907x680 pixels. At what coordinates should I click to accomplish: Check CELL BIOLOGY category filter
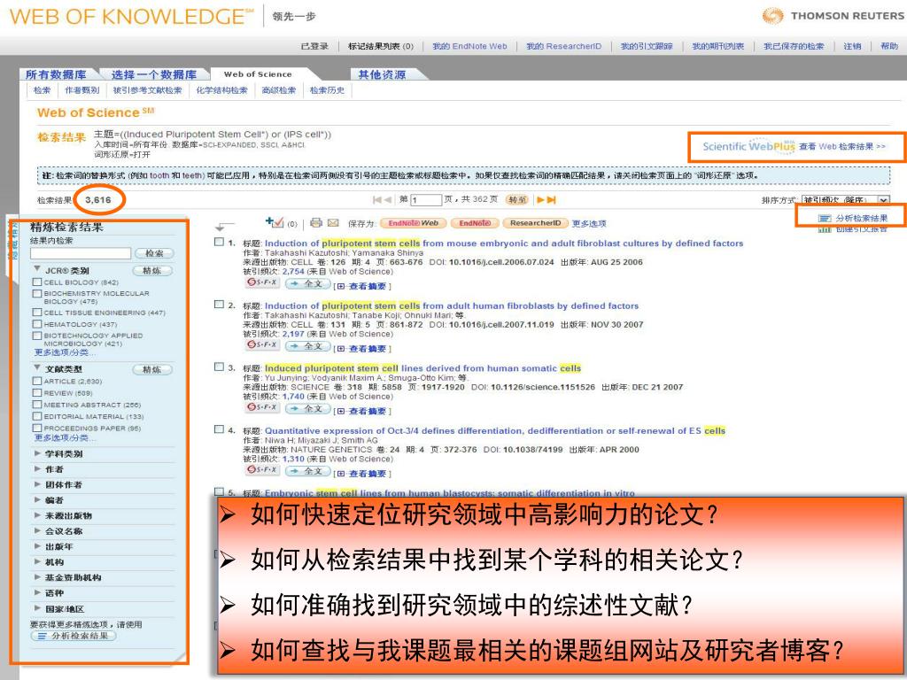pos(37,282)
